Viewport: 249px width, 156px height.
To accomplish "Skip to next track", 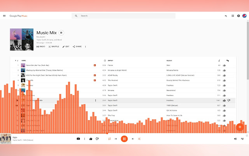I will click(x=133, y=139).
